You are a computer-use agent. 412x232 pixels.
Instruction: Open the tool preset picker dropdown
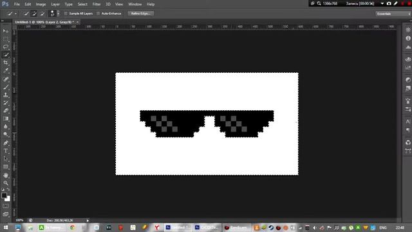pyautogui.click(x=15, y=14)
